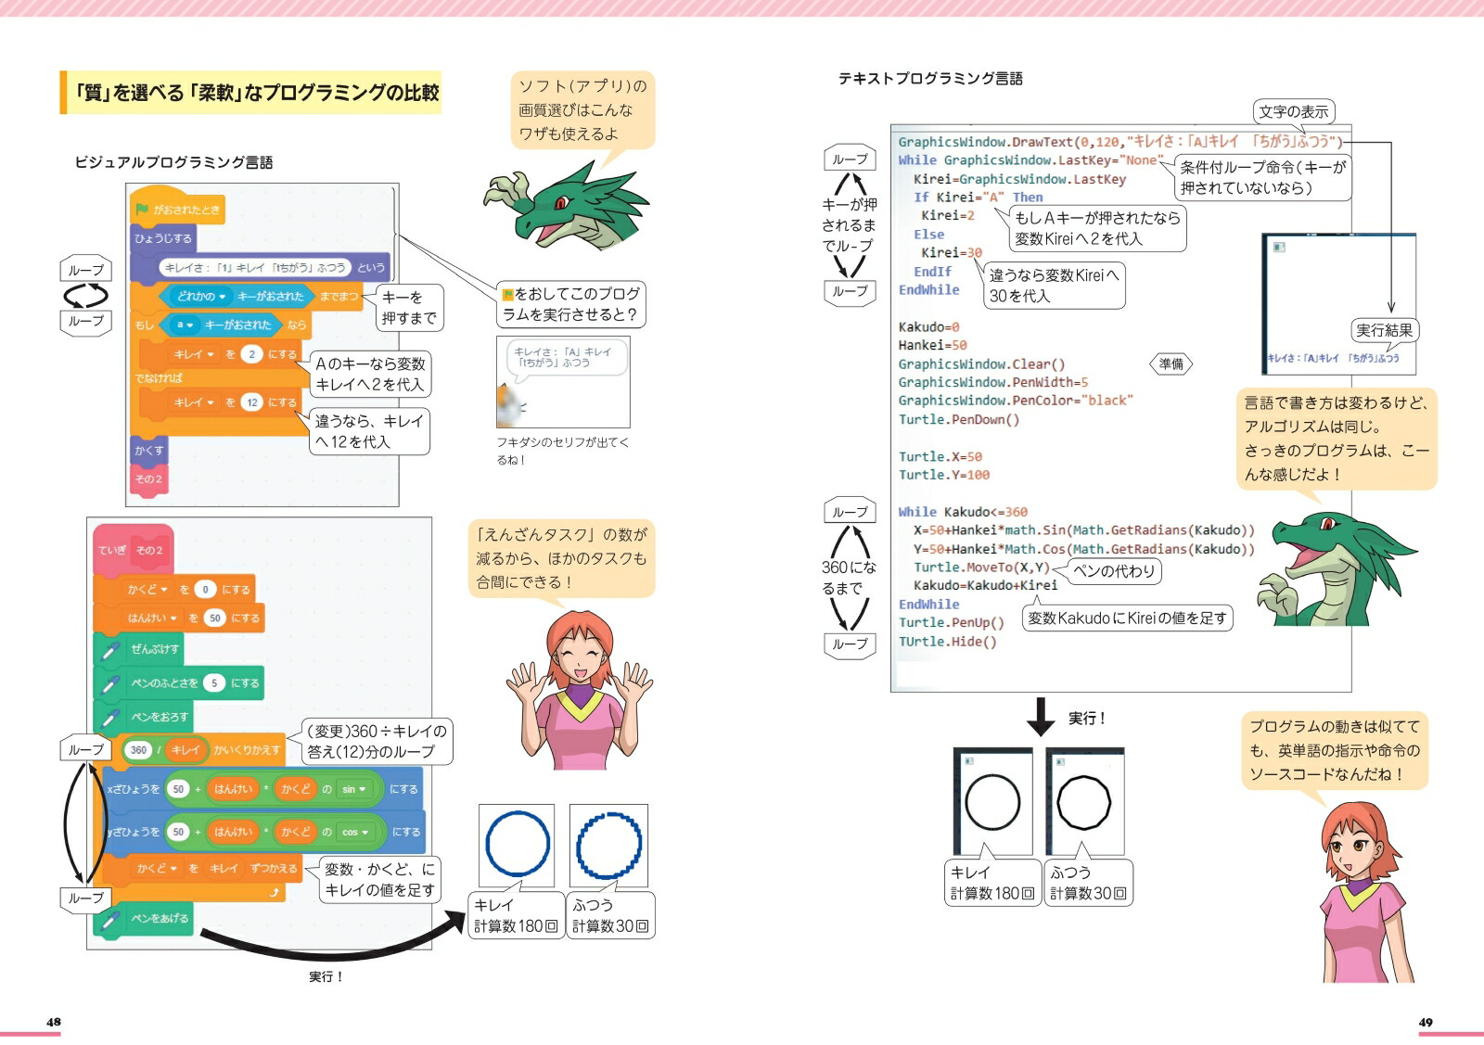Select the 実行結果 label
Screen dimensions: 1484x1045
(1384, 330)
